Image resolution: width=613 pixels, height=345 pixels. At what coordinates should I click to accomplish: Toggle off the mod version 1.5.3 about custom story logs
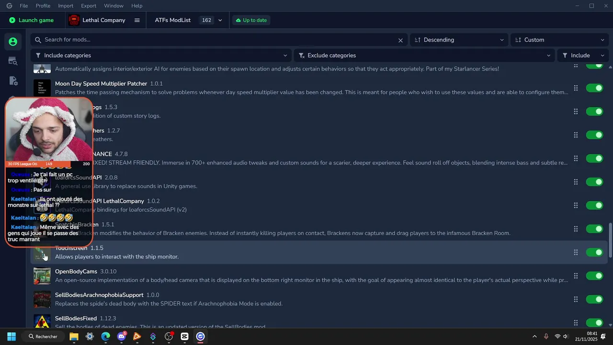coord(594,112)
